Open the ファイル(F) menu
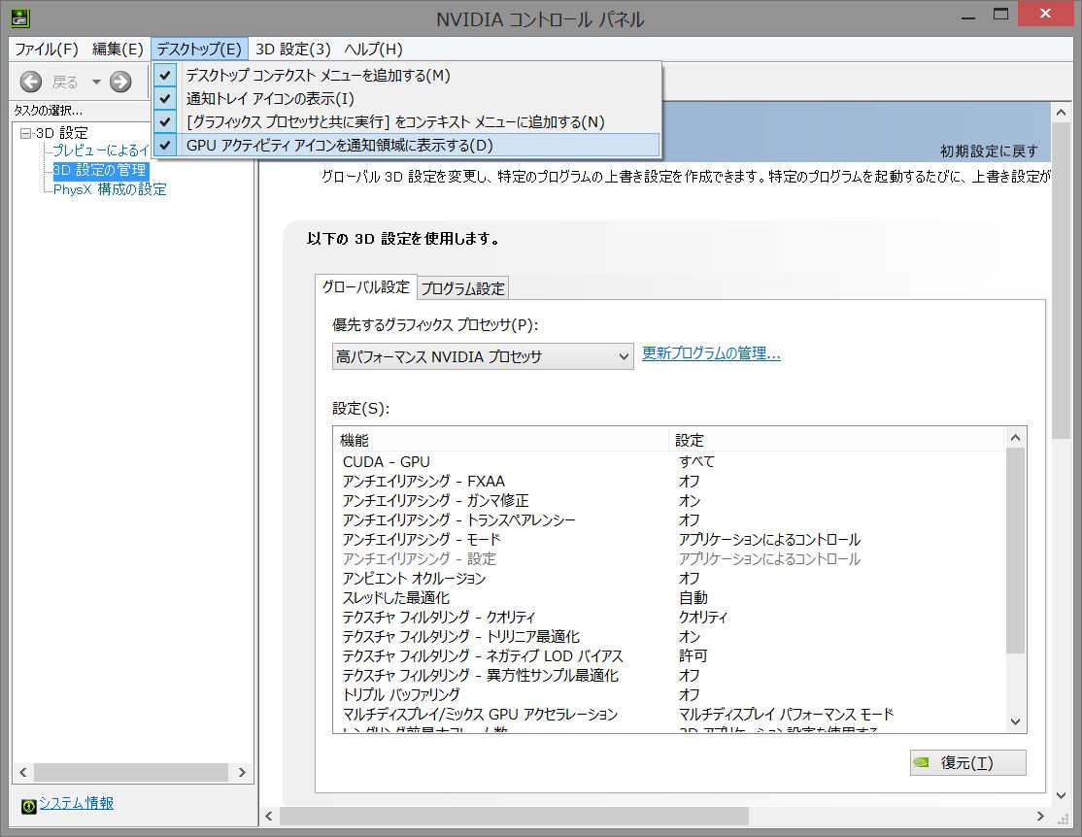 (47, 49)
